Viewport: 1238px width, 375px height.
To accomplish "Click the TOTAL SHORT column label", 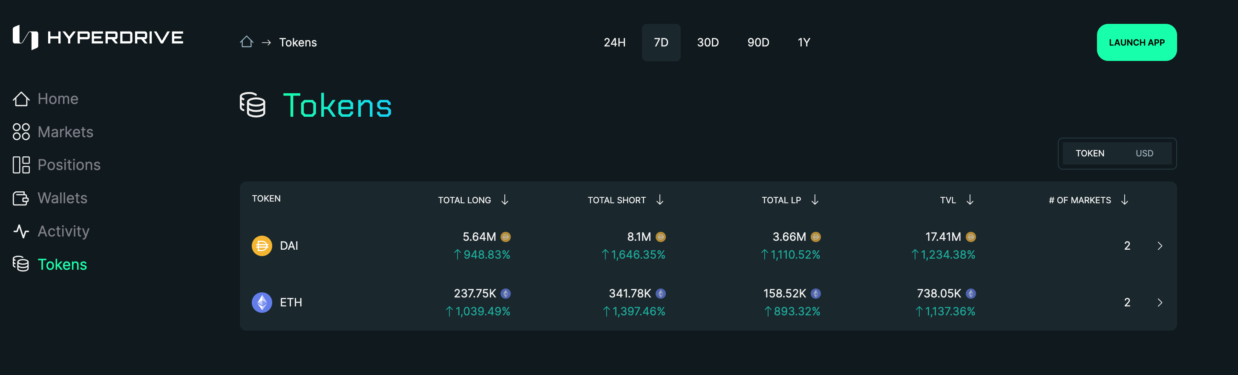I will 616,200.
